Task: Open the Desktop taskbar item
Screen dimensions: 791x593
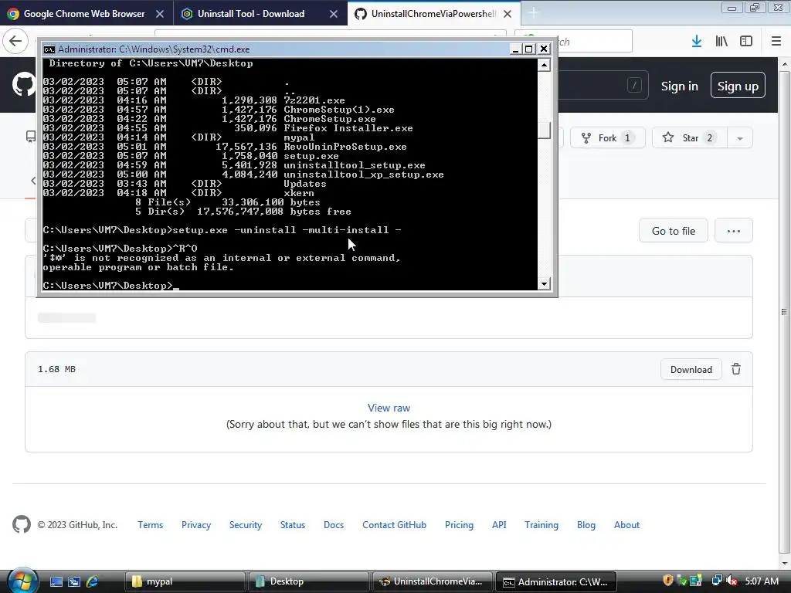Action: tap(308, 581)
